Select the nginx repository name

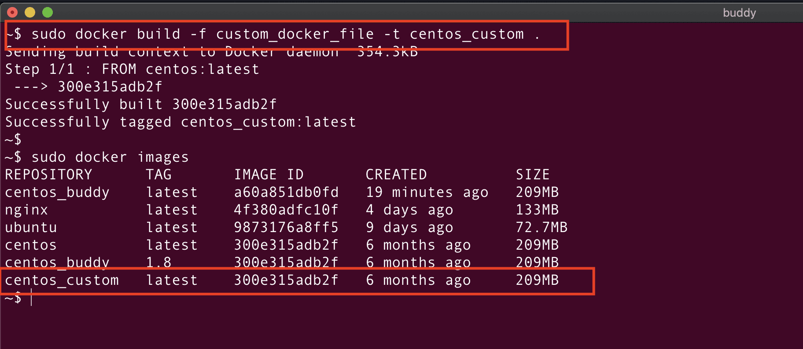[x=26, y=210]
